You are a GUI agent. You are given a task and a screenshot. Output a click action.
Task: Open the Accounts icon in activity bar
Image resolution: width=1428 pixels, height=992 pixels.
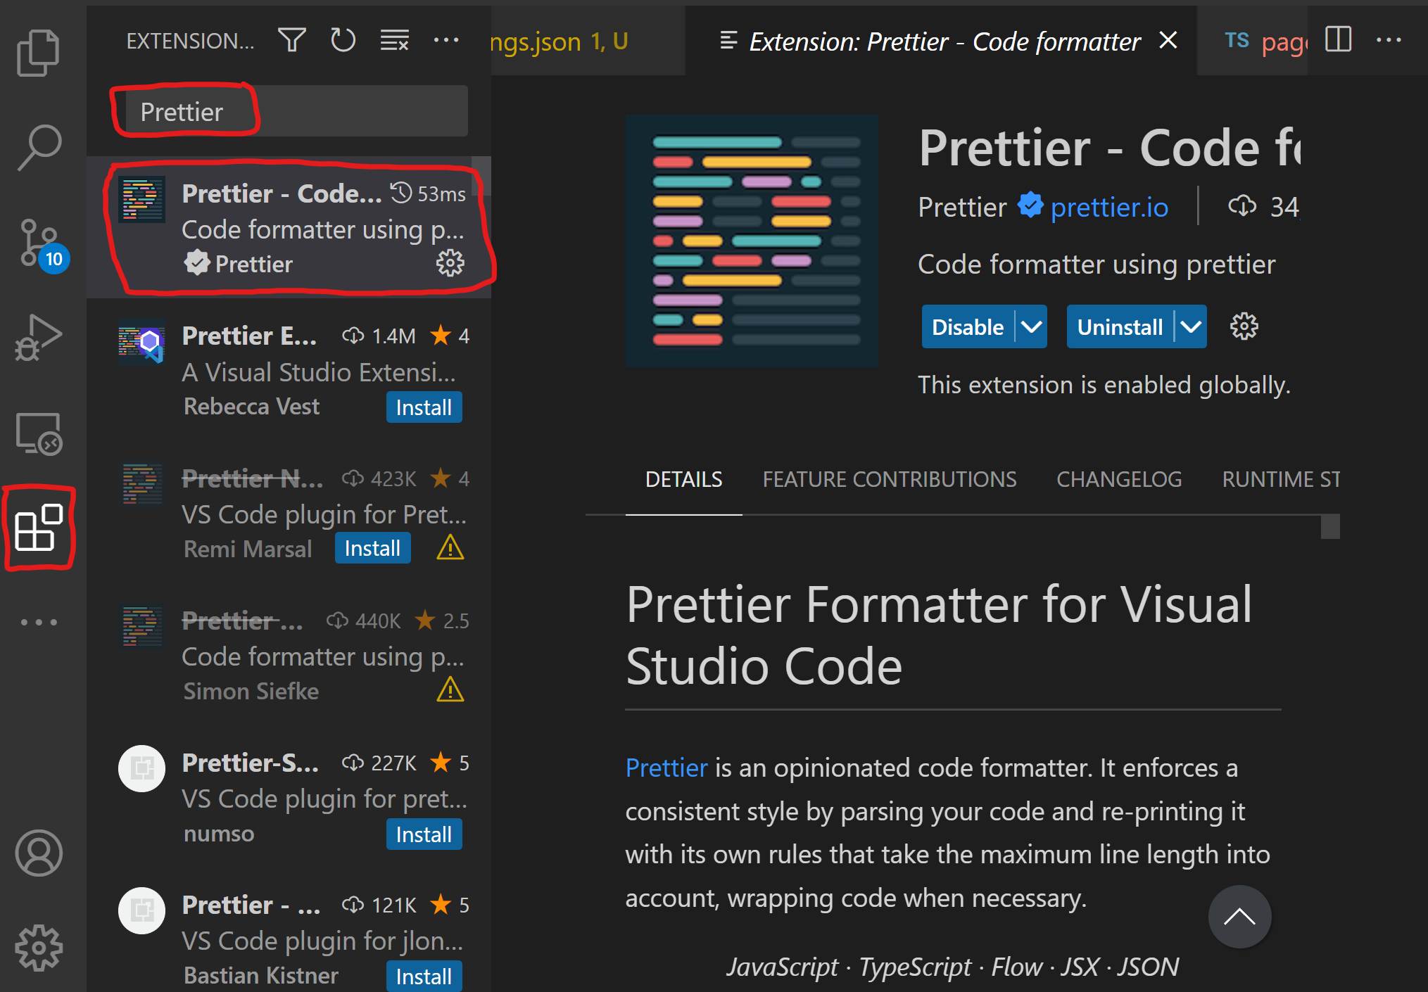click(x=39, y=853)
